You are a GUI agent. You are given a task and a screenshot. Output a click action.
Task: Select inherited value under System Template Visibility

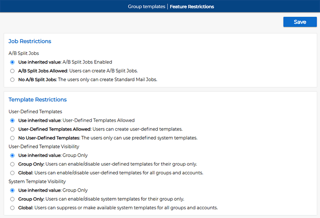click(13, 191)
